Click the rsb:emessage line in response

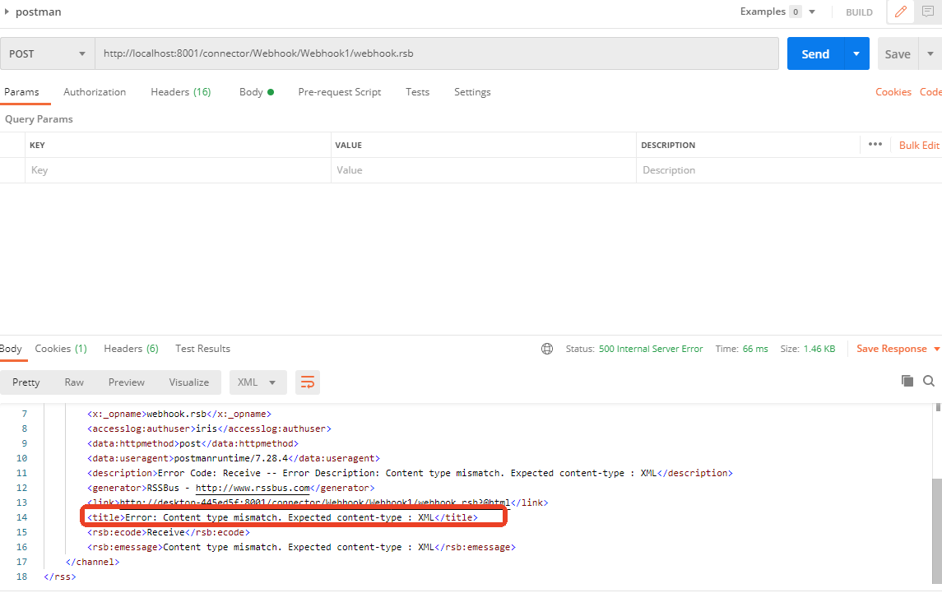[x=301, y=547]
